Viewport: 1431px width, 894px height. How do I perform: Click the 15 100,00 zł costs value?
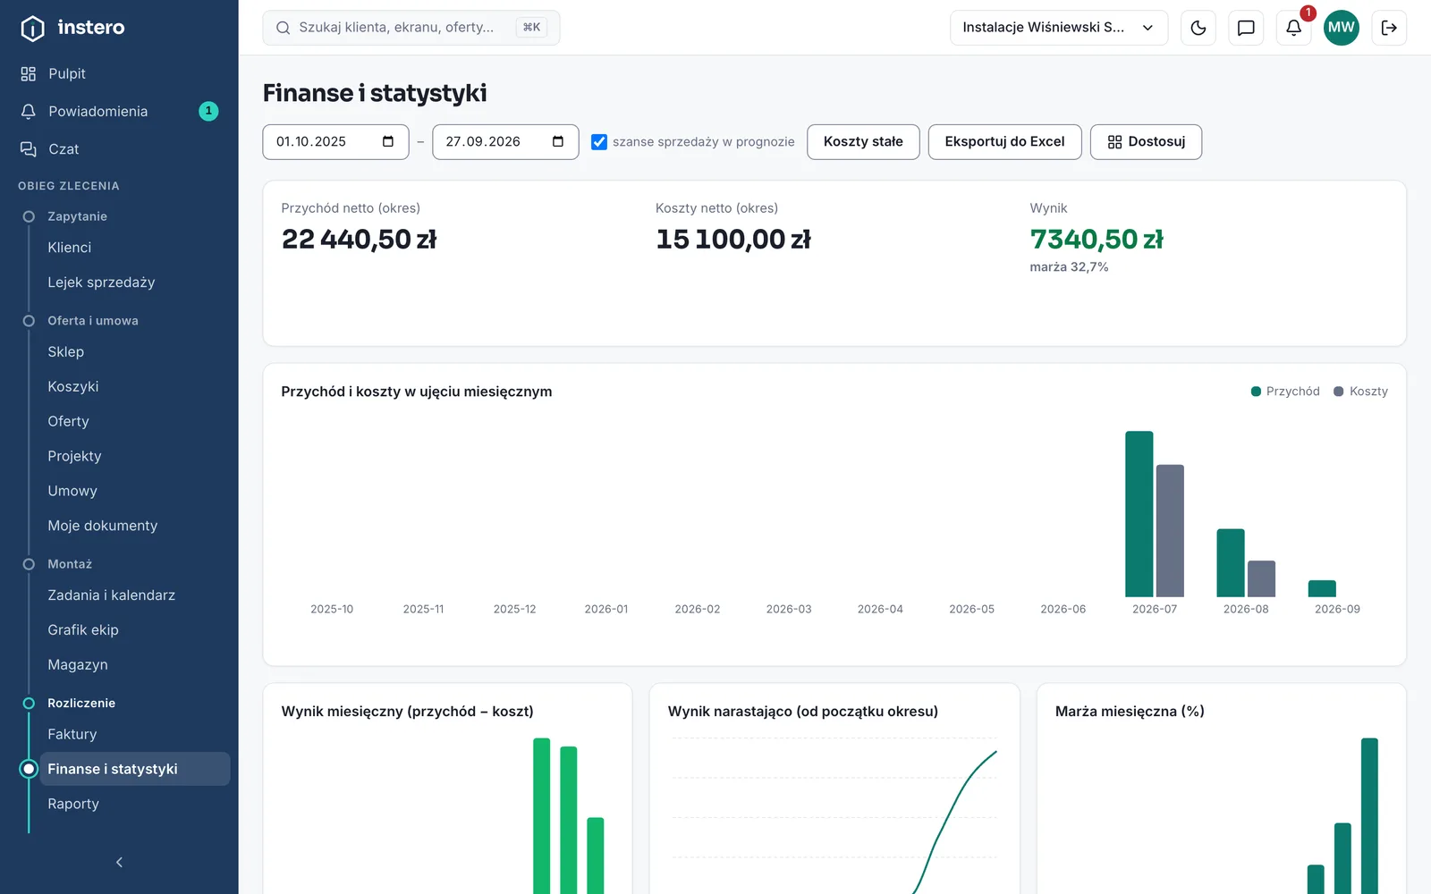[732, 240]
